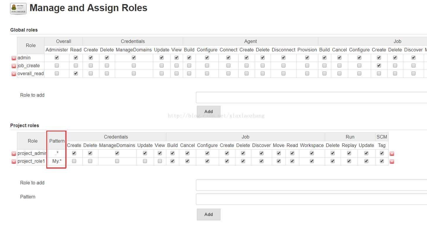The height and width of the screenshot is (225, 427).
Task: Click the Project roles section heading
Action: (x=25, y=125)
